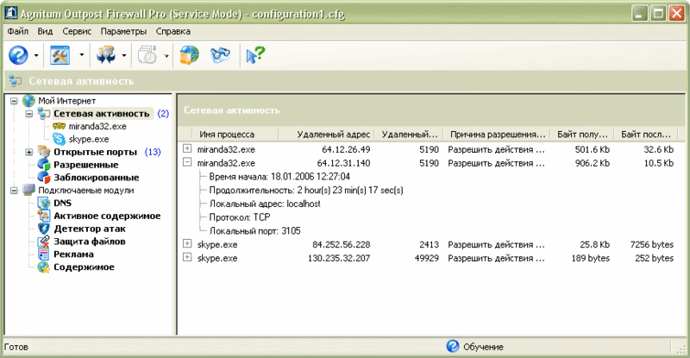Image resolution: width=690 pixels, height=358 pixels.
Task: Click the Сетевая активность header bar icon
Action: [x=16, y=81]
